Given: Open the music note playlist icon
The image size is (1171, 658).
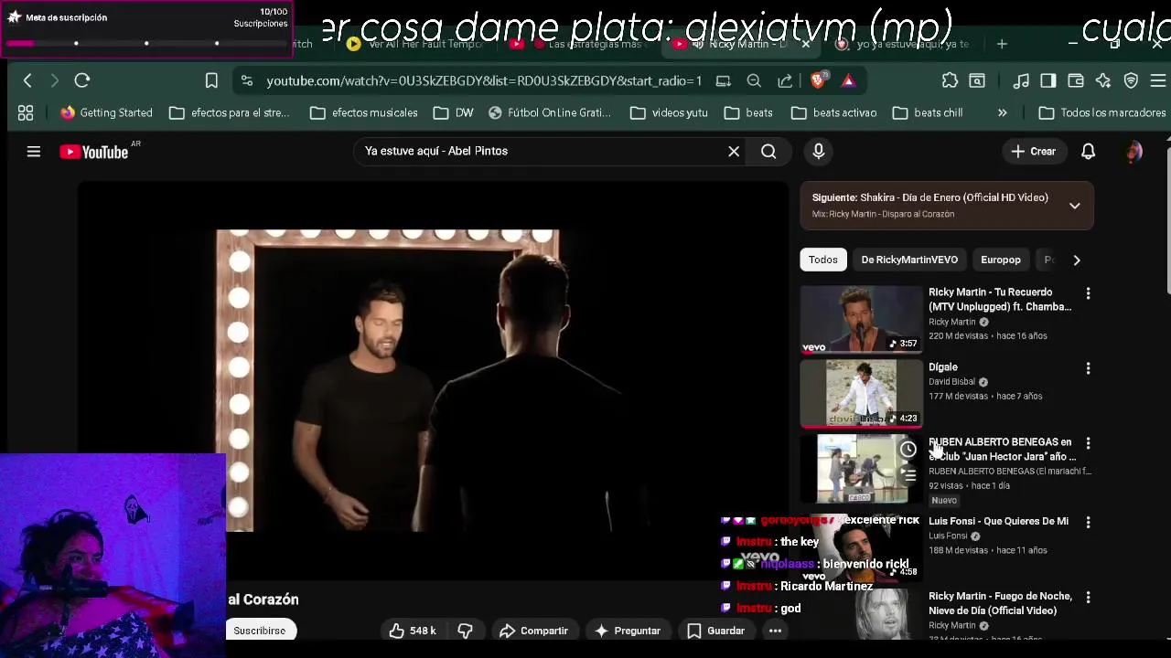Looking at the screenshot, I should pyautogui.click(x=1022, y=80).
